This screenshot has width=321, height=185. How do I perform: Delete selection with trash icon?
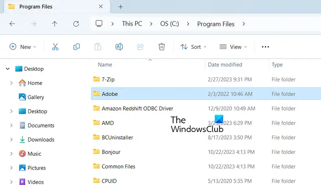[161, 47]
